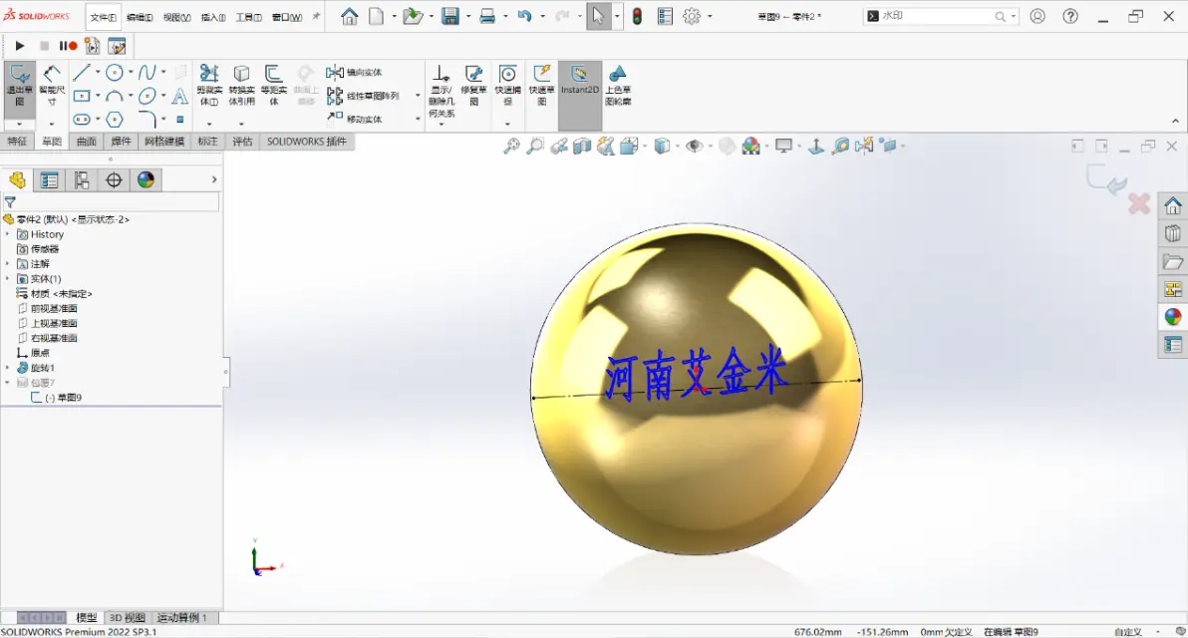Open Appearances panel in right task pane
Viewport: 1188px width, 638px height.
[x=1173, y=317]
